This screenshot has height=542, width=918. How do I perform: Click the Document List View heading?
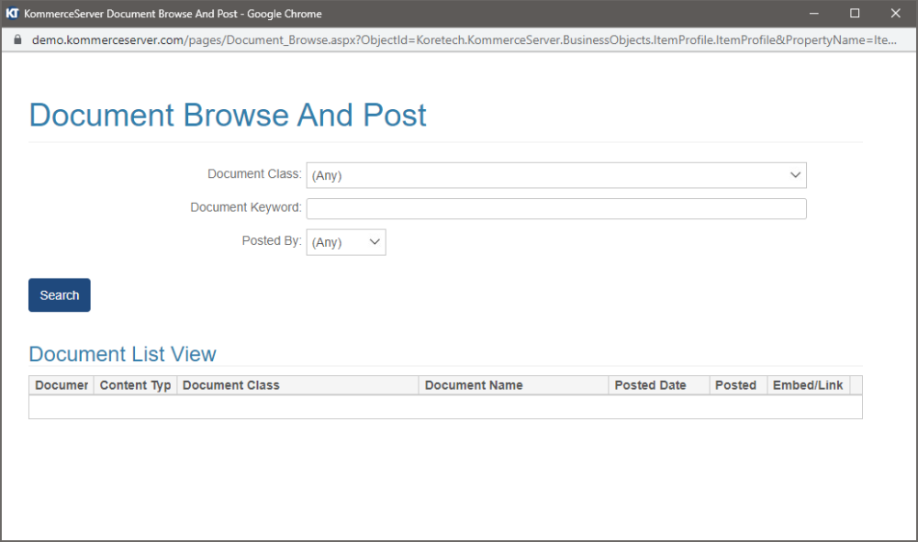[122, 354]
